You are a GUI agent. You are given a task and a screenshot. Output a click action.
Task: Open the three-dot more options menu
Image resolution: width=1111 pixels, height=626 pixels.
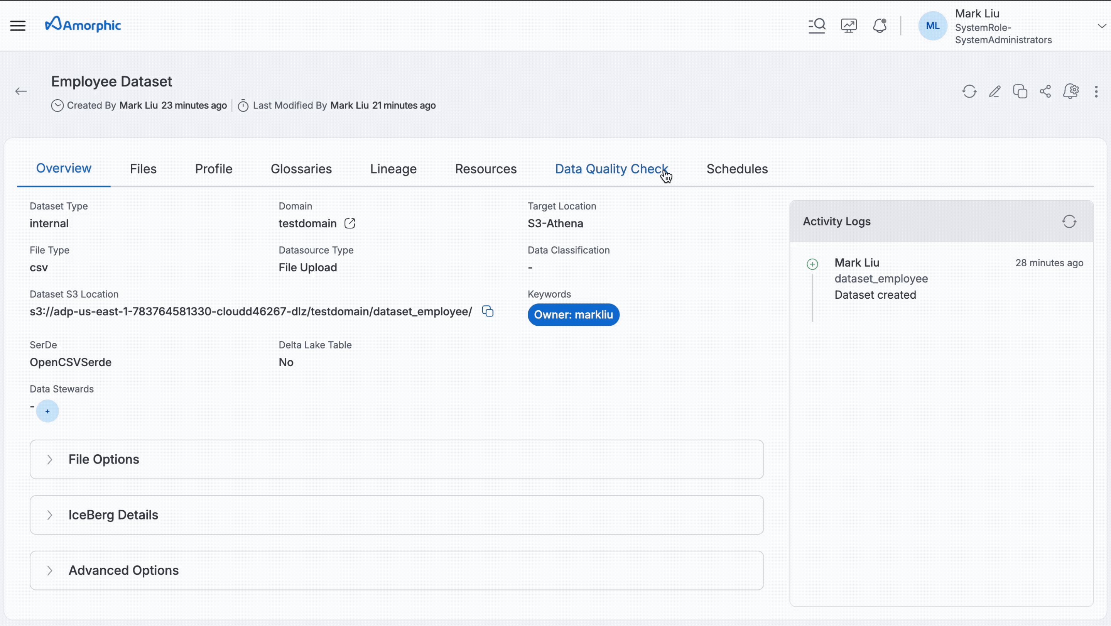1096,91
